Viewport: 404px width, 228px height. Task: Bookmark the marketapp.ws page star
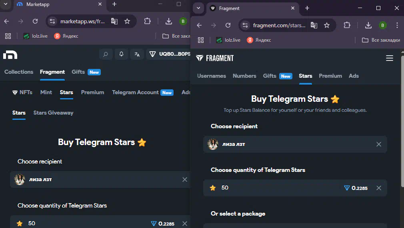127,21
